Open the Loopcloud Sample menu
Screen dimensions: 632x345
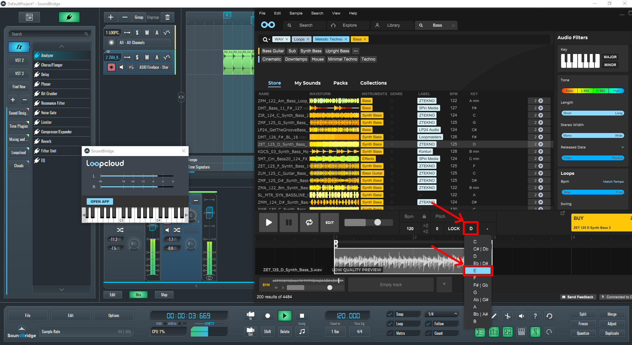[296, 13]
